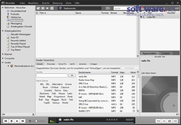Switch to the Soma Fm tab
Viewport: 181px width, 125px height.
62,64
